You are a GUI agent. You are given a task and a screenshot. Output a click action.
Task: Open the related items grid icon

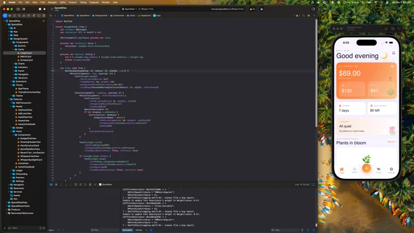[51, 16]
